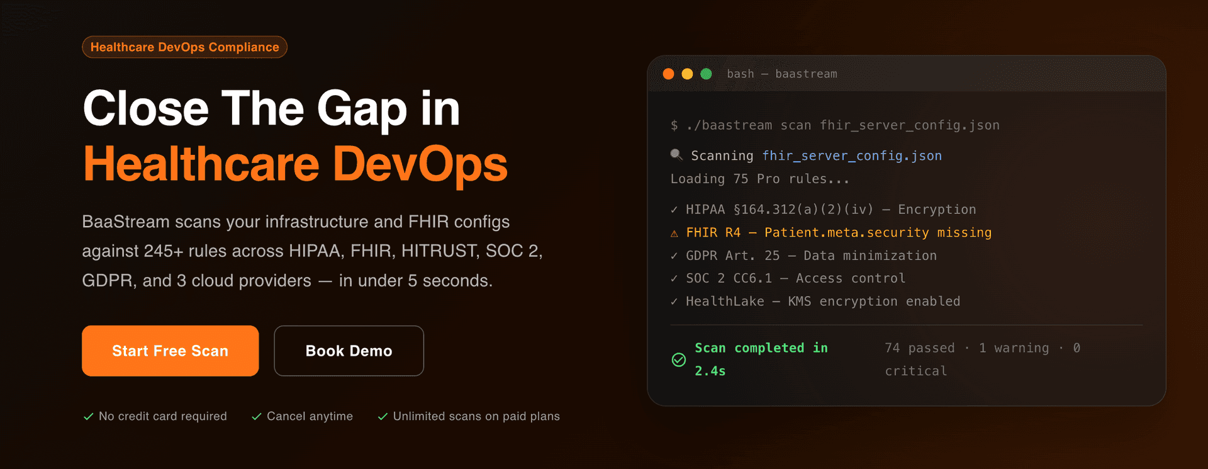Click checkmark beside SOC 2 CC6.1 line
Screen dimensions: 1208x469
point(674,279)
